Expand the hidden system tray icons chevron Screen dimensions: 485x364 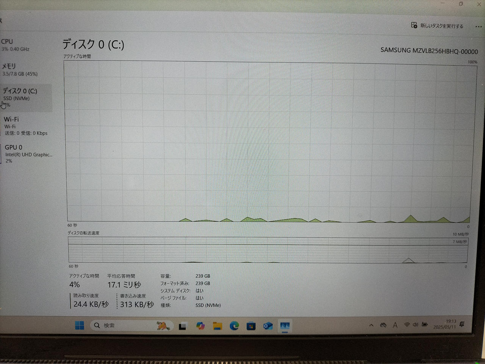tap(371, 325)
